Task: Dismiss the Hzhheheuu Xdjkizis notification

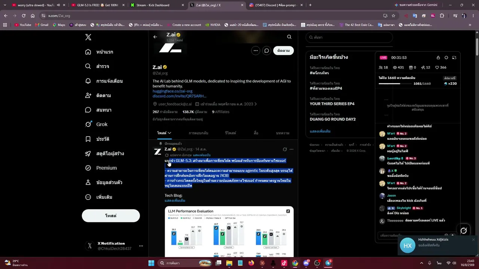Action: point(473,239)
